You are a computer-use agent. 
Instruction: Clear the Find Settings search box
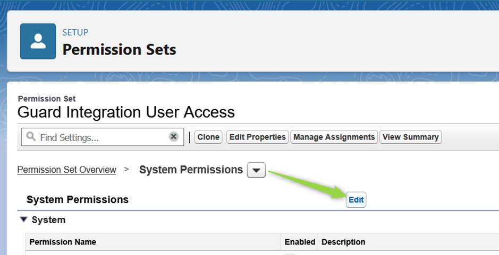point(173,137)
